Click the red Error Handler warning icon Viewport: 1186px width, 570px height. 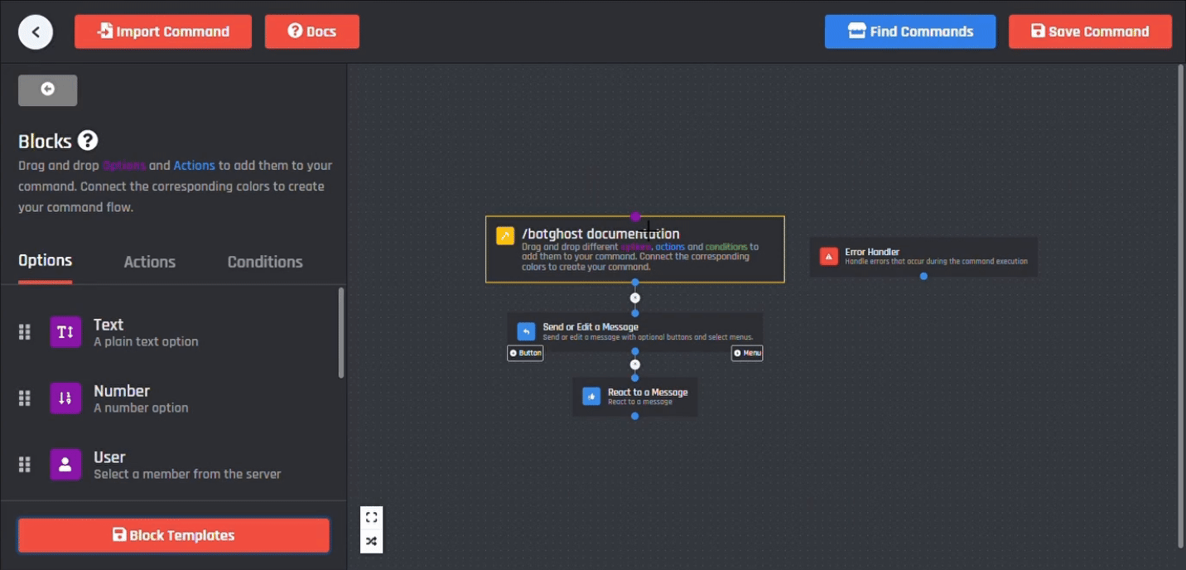pyautogui.click(x=828, y=256)
